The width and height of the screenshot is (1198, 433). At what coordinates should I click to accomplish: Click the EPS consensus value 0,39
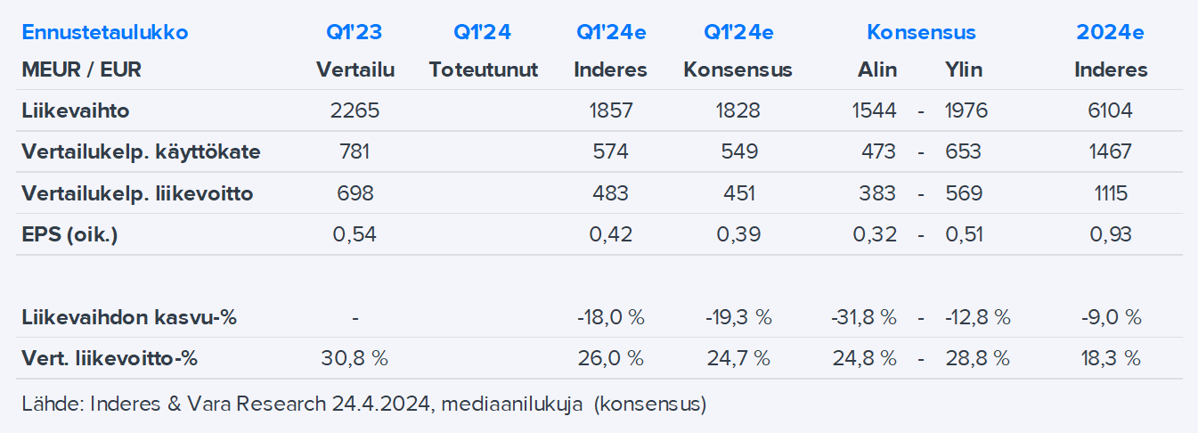pos(738,234)
